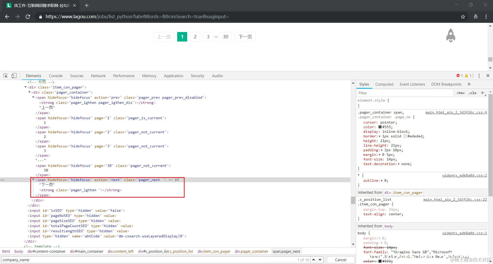Click the 下一页 next page button
This screenshot has width=493, height=264.
click(x=245, y=37)
